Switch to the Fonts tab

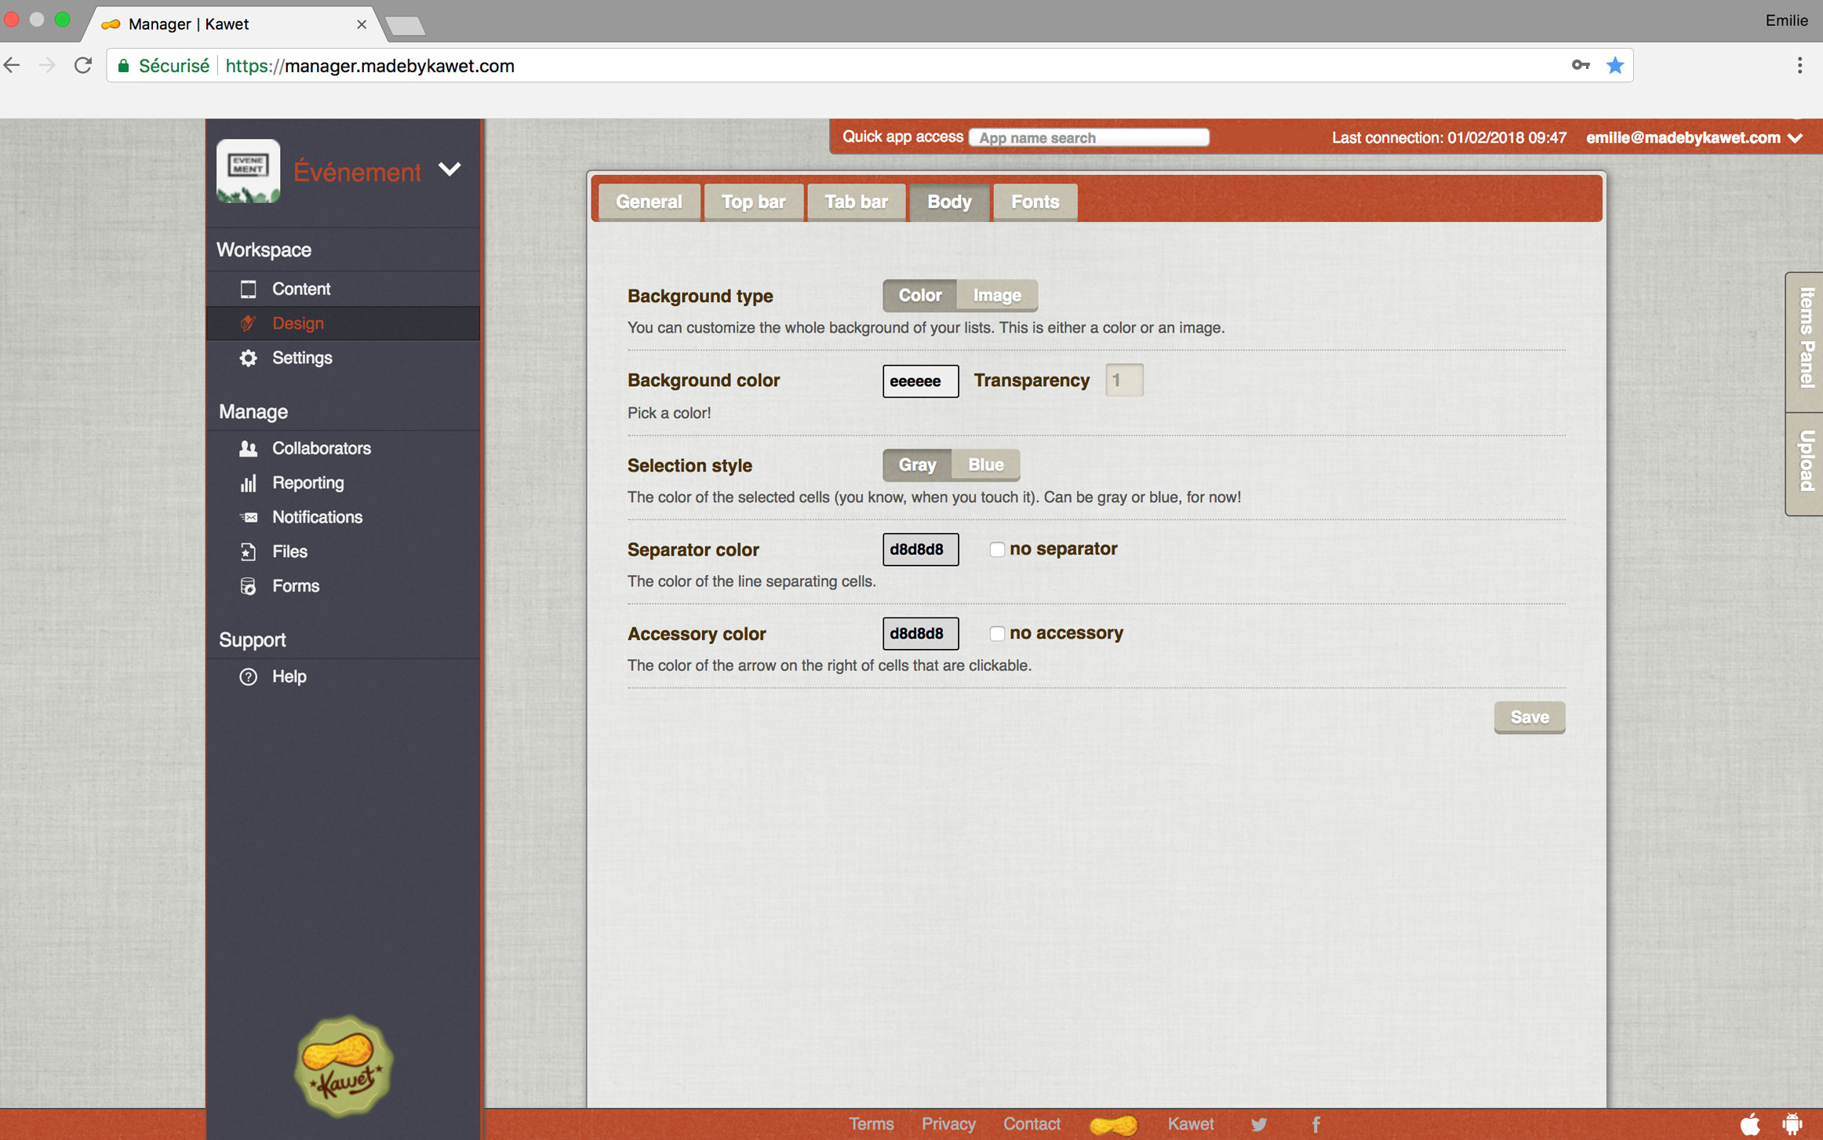tap(1034, 202)
